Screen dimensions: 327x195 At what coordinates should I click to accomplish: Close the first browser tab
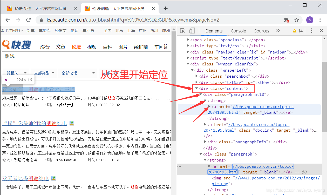pyautogui.click(x=76, y=9)
